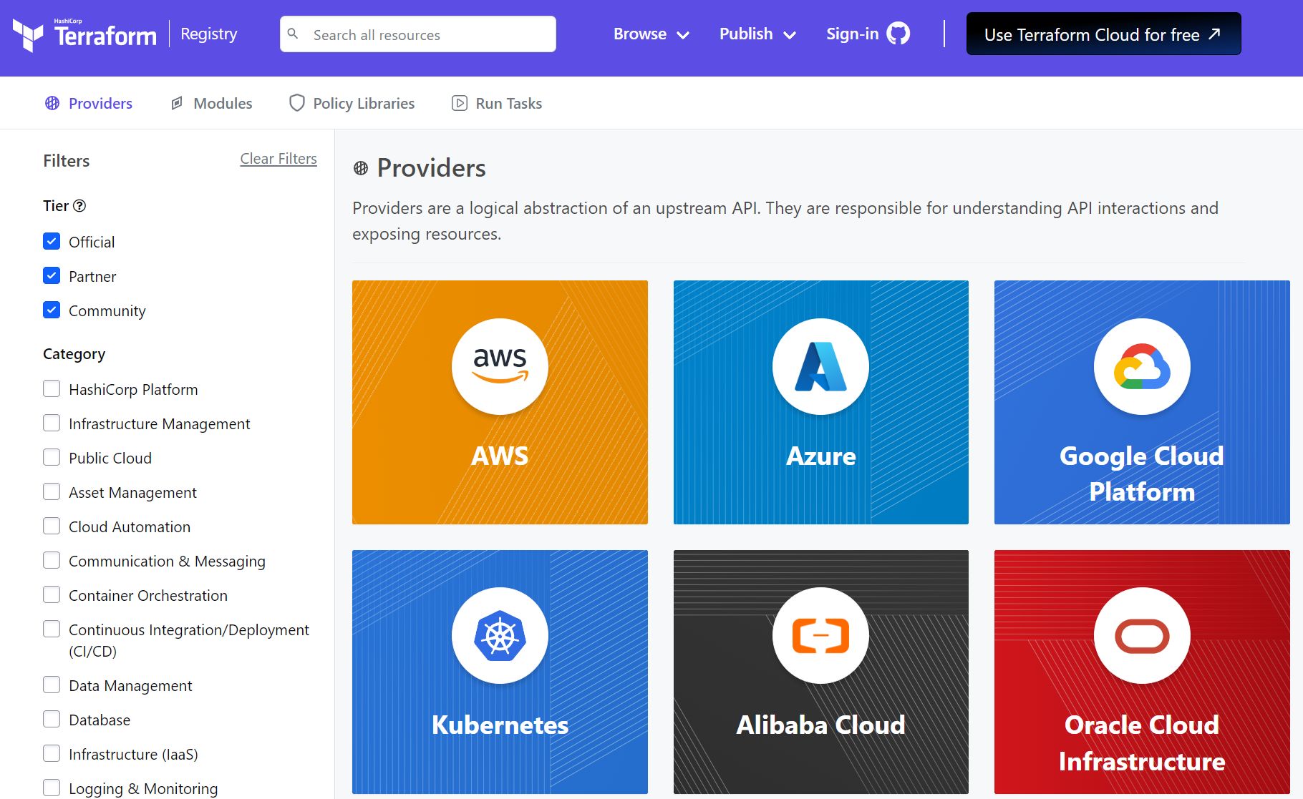The image size is (1303, 799).
Task: Click the Registry link in the header
Action: (208, 34)
